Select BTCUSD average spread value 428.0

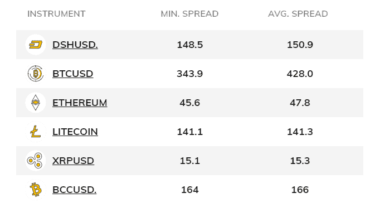pos(300,74)
